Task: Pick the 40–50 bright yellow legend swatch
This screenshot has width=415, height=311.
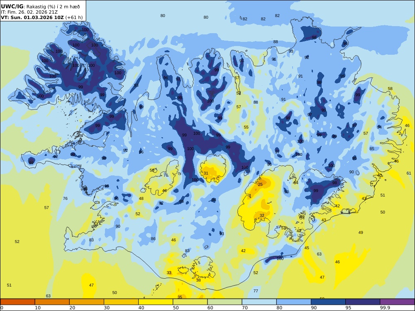Action: click(x=156, y=302)
